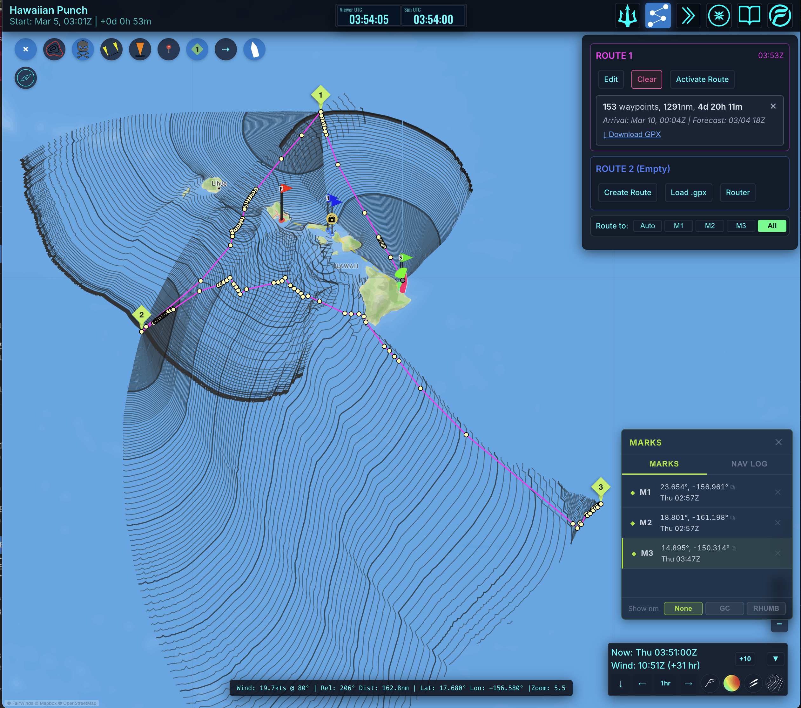801x708 pixels.
Task: Set Show nm to GC
Action: point(724,609)
